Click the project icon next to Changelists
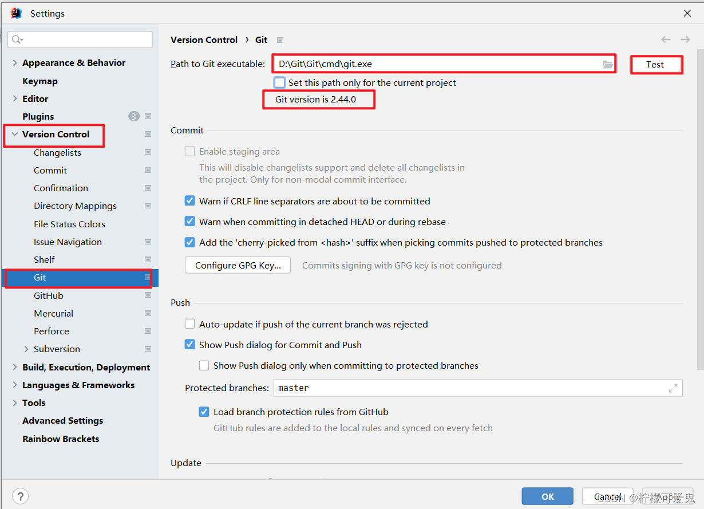 (148, 152)
